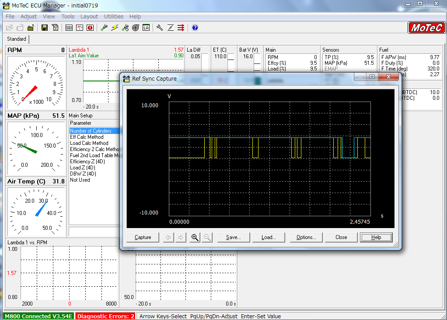Open the Tools menu

(x=67, y=17)
